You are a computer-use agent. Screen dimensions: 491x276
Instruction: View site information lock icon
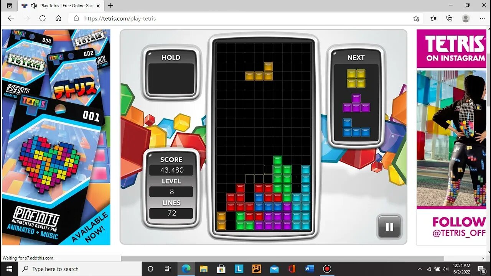point(76,18)
